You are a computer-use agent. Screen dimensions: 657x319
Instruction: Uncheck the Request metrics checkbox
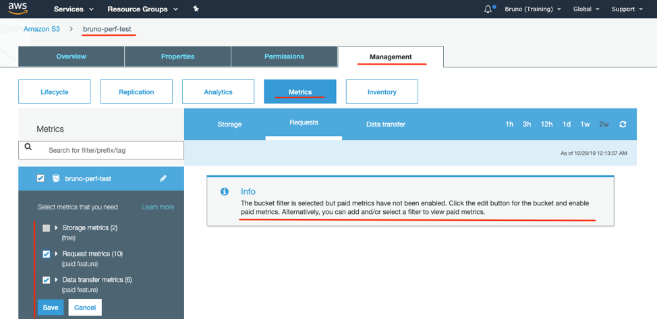click(x=47, y=254)
